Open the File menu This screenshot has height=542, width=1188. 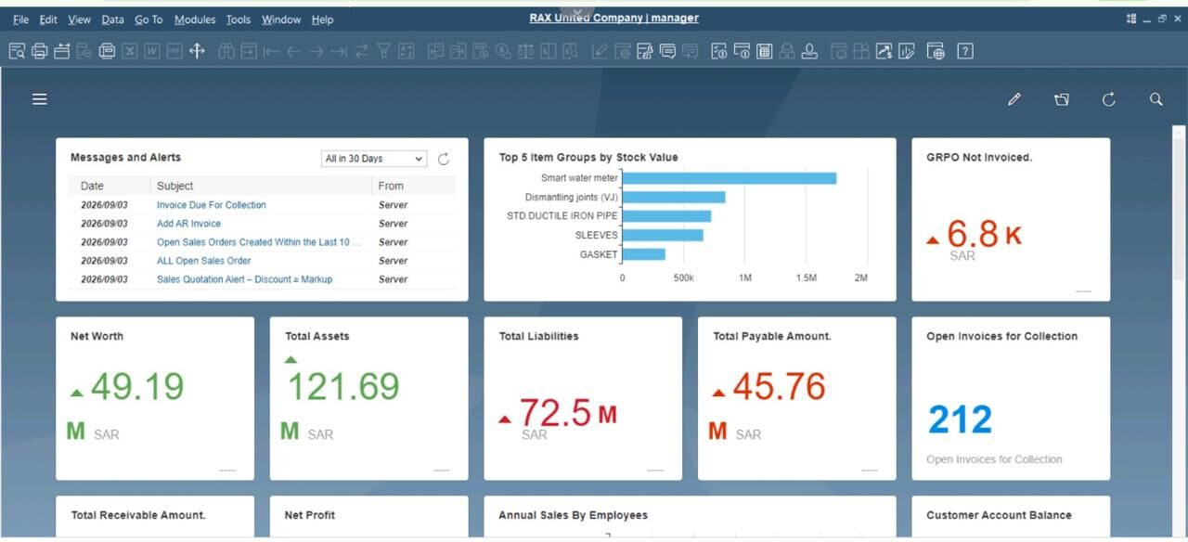click(21, 19)
